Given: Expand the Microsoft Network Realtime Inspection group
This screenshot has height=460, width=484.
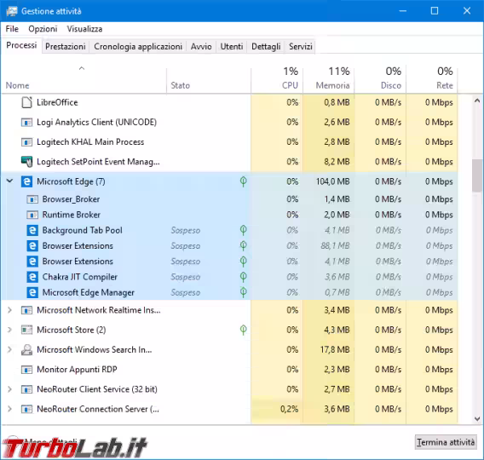Looking at the screenshot, I should pyautogui.click(x=10, y=310).
